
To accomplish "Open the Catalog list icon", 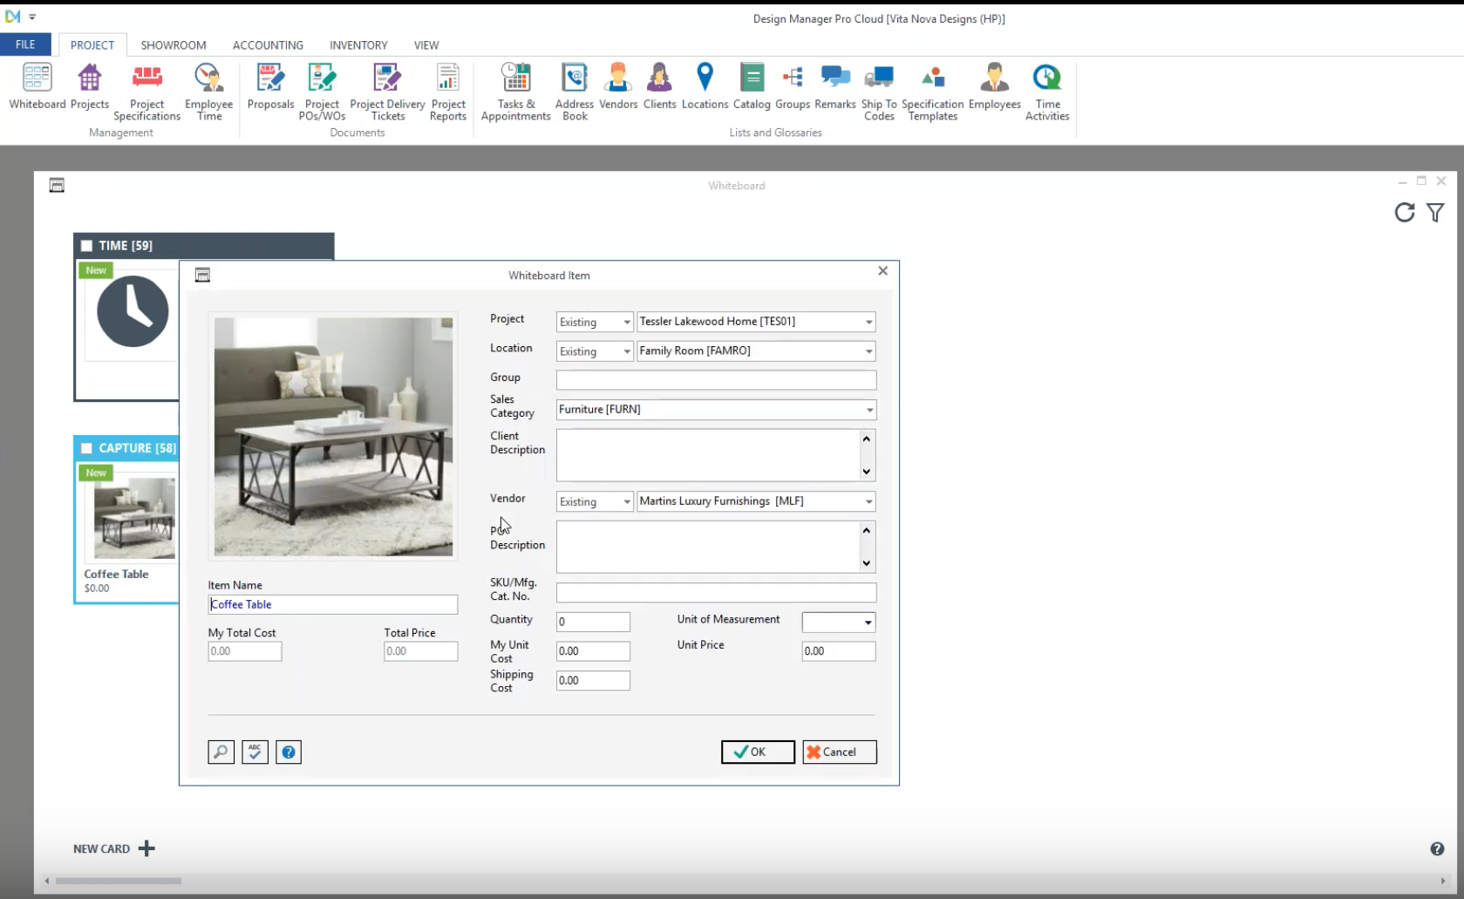I will 751,87.
